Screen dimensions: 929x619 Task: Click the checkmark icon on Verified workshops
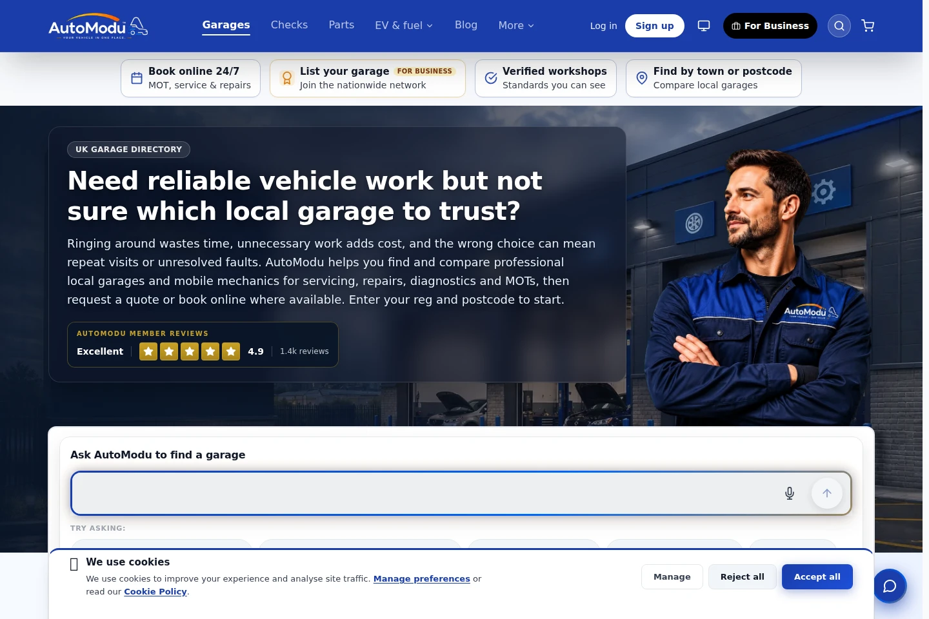pos(491,78)
